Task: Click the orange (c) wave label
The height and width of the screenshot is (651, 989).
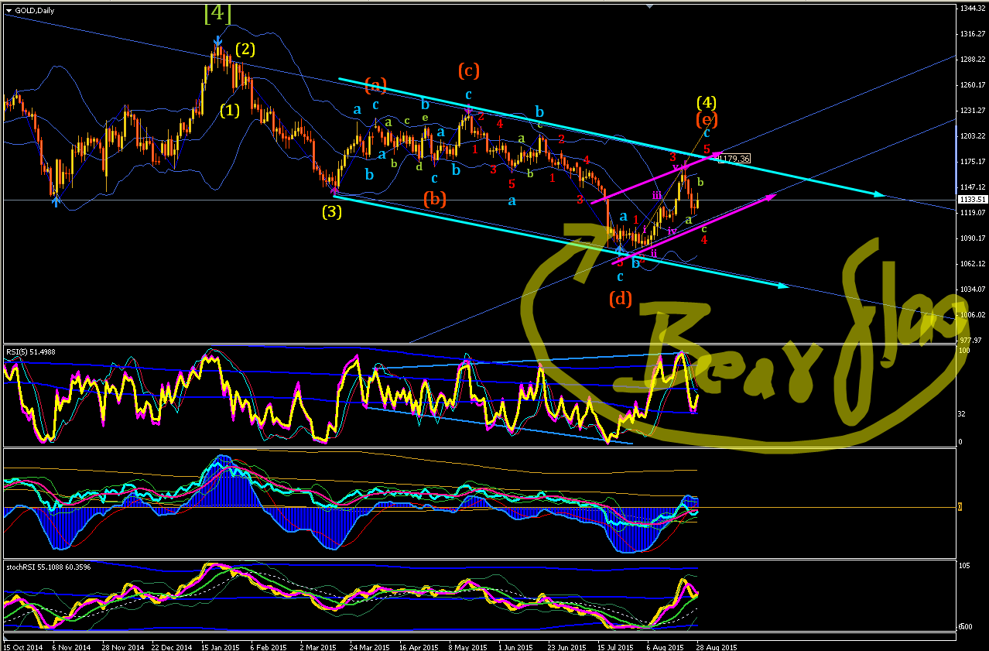Action: [x=468, y=70]
